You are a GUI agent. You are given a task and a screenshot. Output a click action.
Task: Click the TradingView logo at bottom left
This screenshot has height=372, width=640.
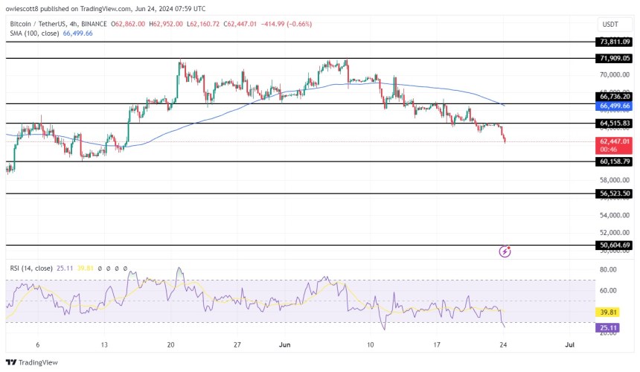point(32,362)
